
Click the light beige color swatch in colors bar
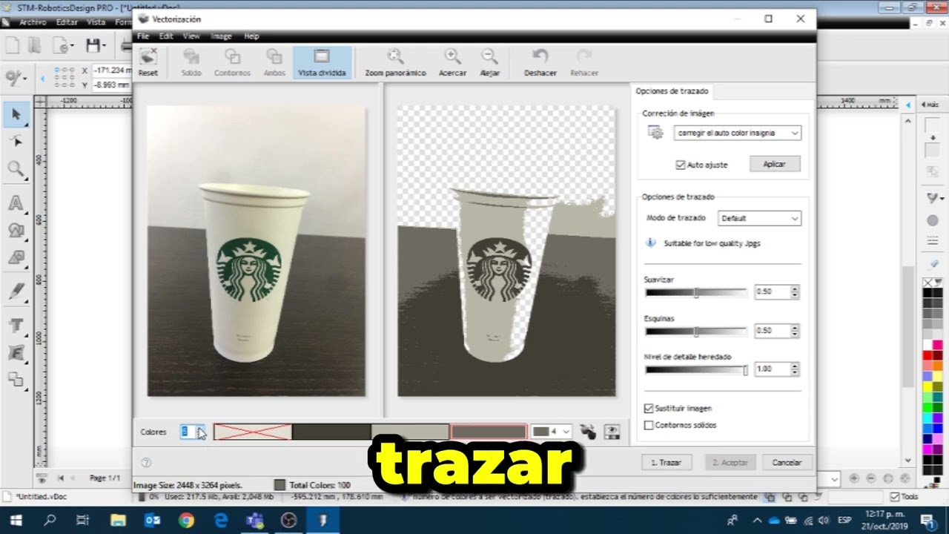pyautogui.click(x=410, y=432)
